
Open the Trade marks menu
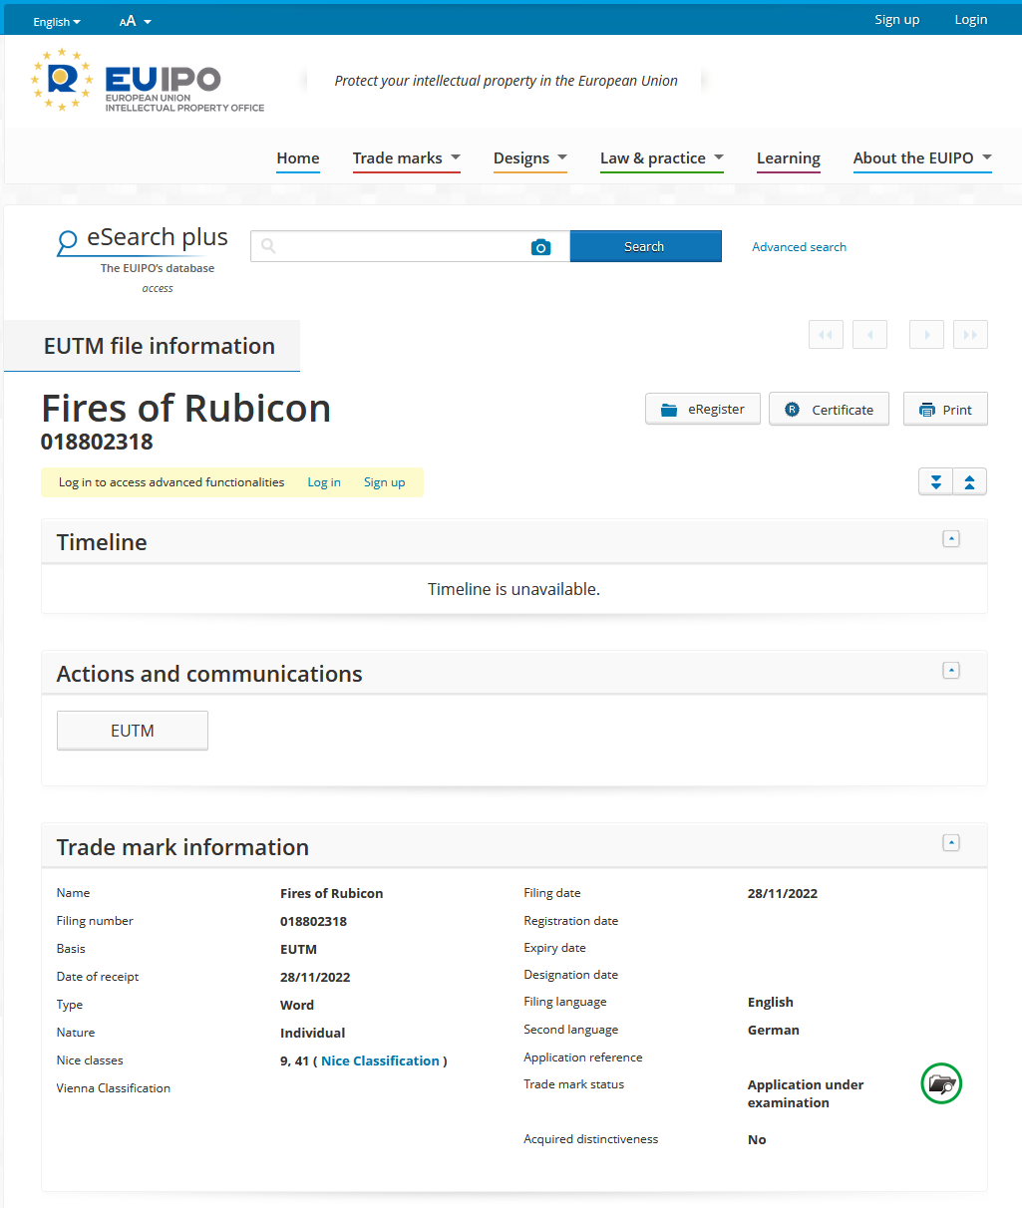click(407, 158)
